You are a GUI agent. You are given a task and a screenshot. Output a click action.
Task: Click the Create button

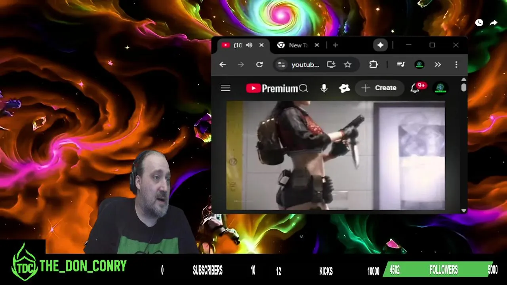tap(379, 88)
